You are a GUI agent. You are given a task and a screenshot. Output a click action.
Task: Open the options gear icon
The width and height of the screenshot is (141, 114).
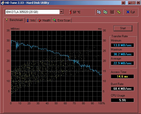coord(119,12)
